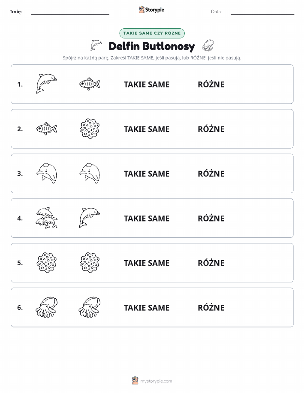Click the Storypie logo at top
The width and height of the screenshot is (304, 393).
pyautogui.click(x=151, y=10)
